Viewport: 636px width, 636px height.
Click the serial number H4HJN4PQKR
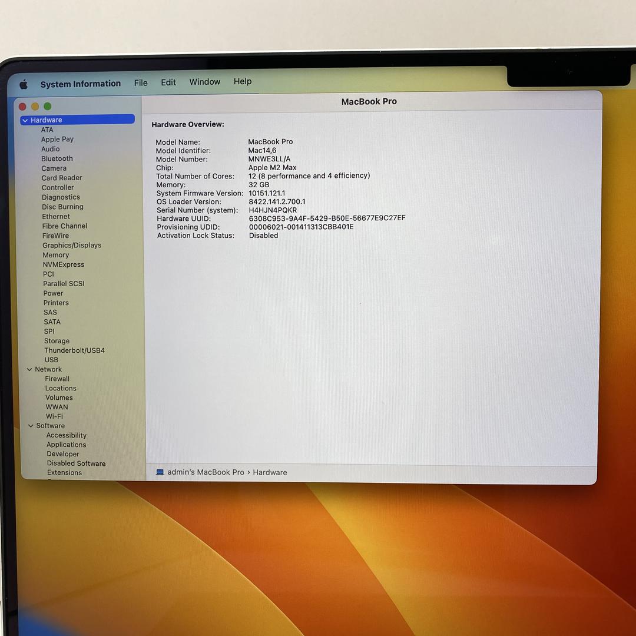(x=273, y=210)
